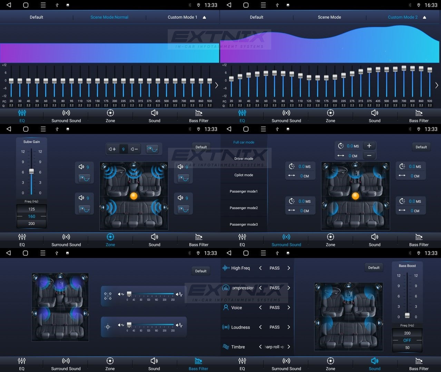Screen dimensions: 441x372
Task: Click Voice right chevron
Action: [x=289, y=307]
